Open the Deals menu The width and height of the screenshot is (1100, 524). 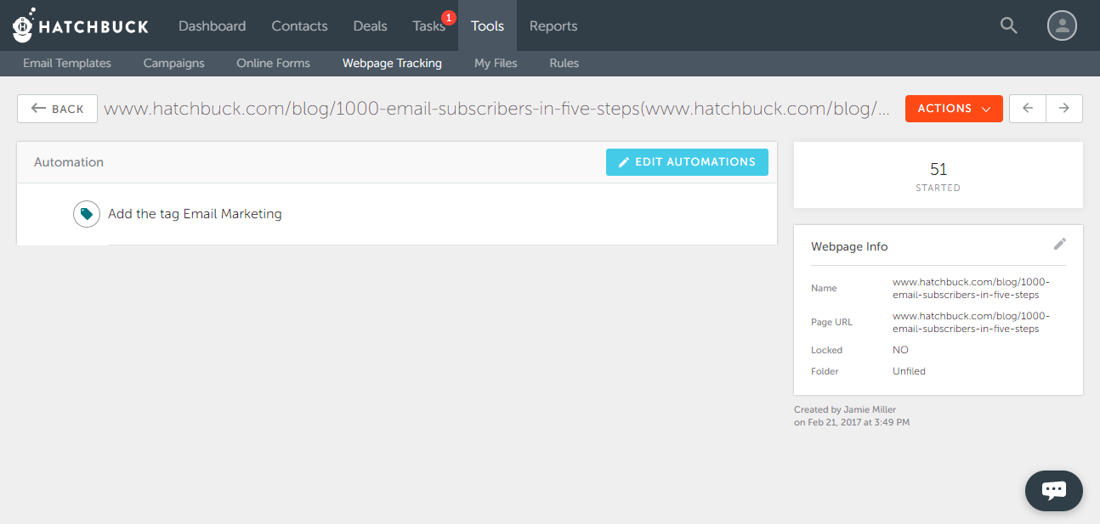(x=370, y=26)
